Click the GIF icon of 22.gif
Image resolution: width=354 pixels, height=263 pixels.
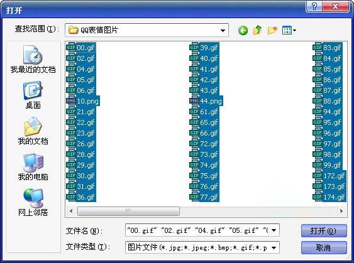71,122
